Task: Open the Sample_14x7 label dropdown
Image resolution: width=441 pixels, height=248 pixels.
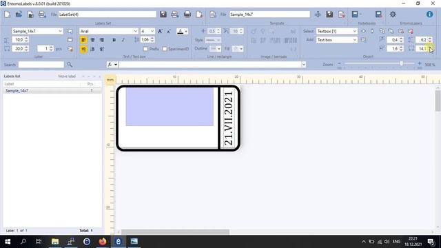Action: pos(60,31)
